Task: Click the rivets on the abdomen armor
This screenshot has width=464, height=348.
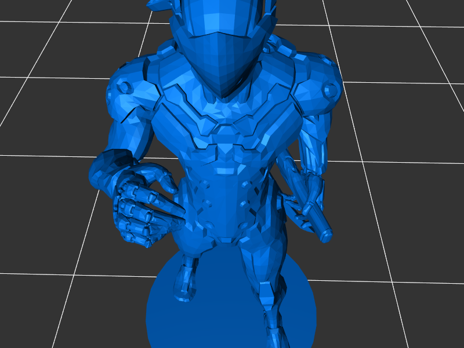Action: point(207,204)
